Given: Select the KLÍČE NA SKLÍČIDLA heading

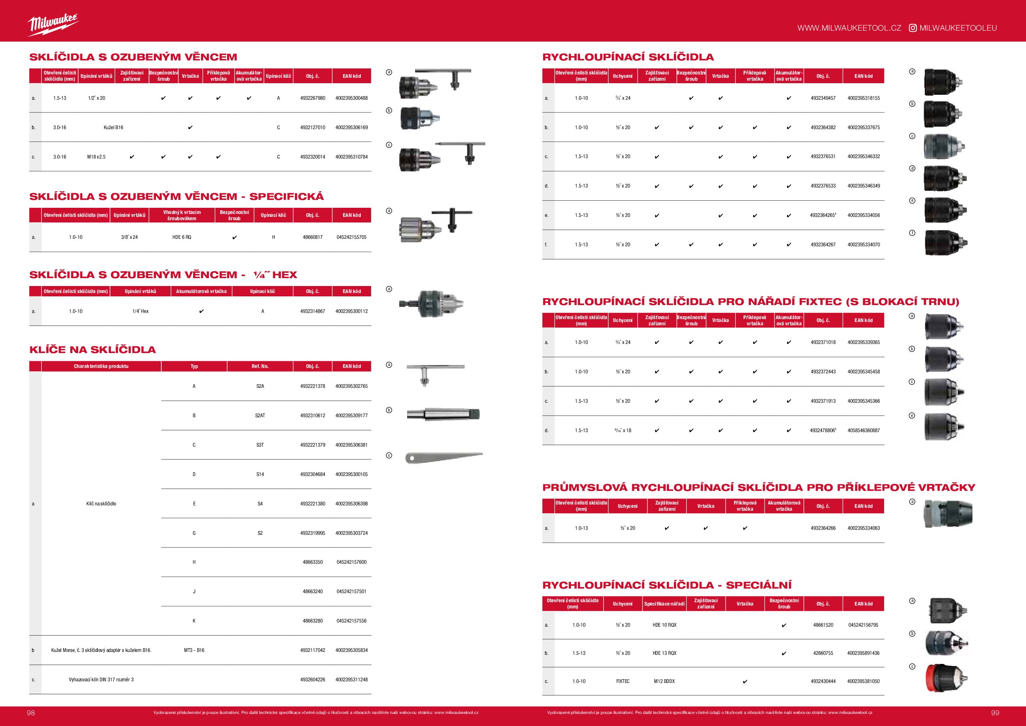Looking at the screenshot, I should [x=93, y=350].
